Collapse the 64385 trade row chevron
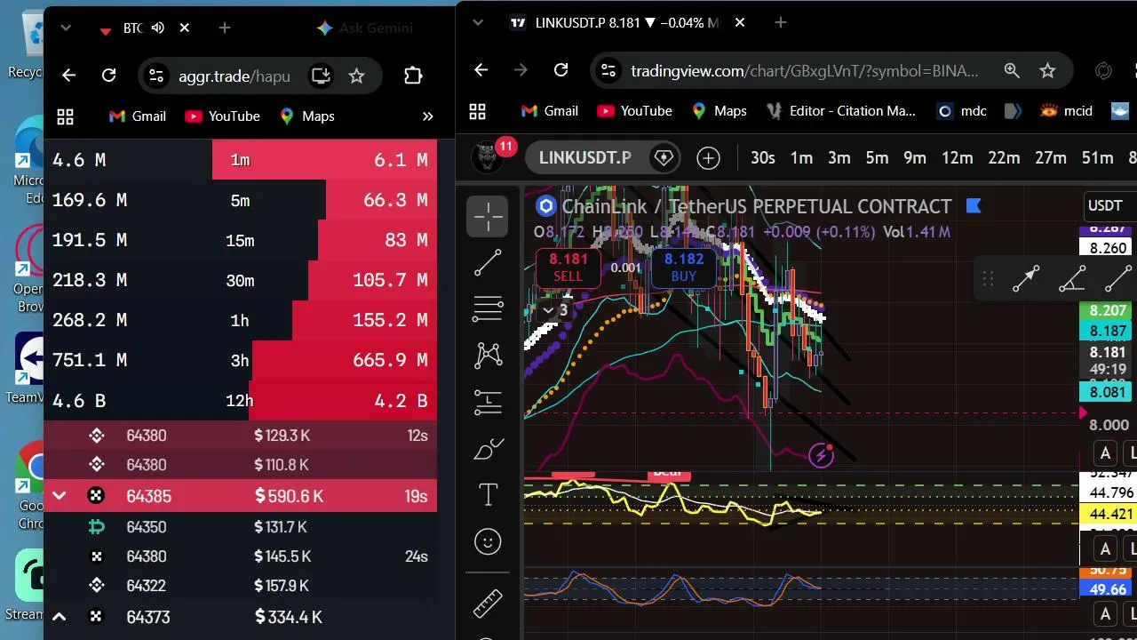The width and height of the screenshot is (1137, 640). [x=59, y=496]
